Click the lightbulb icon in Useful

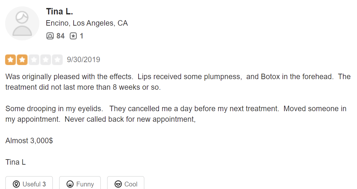pyautogui.click(x=16, y=184)
